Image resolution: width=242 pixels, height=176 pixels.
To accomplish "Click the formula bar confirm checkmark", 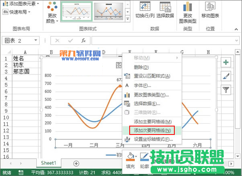I will coord(70,41).
